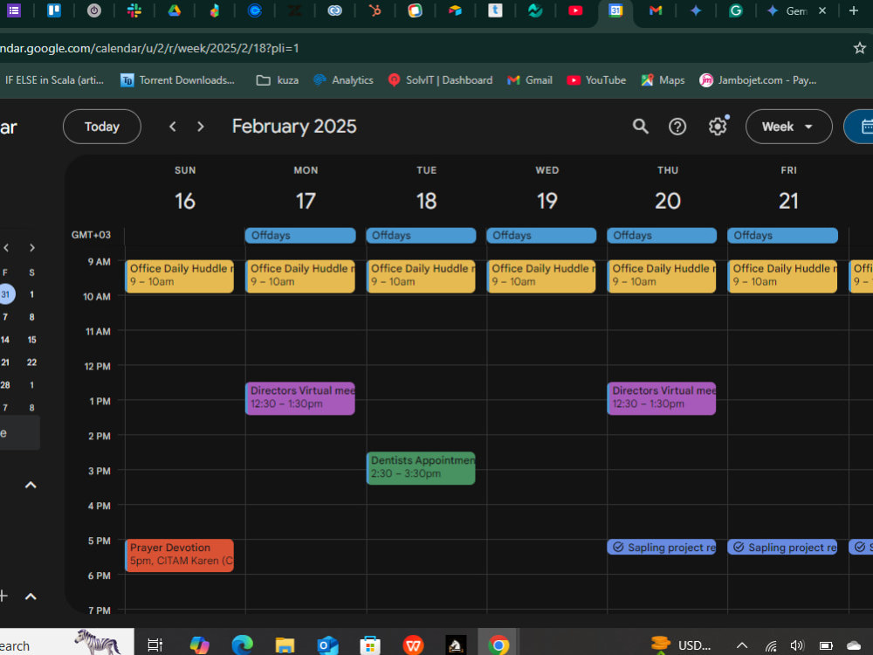
Task: Open WPS Office from taskbar
Action: point(413,645)
